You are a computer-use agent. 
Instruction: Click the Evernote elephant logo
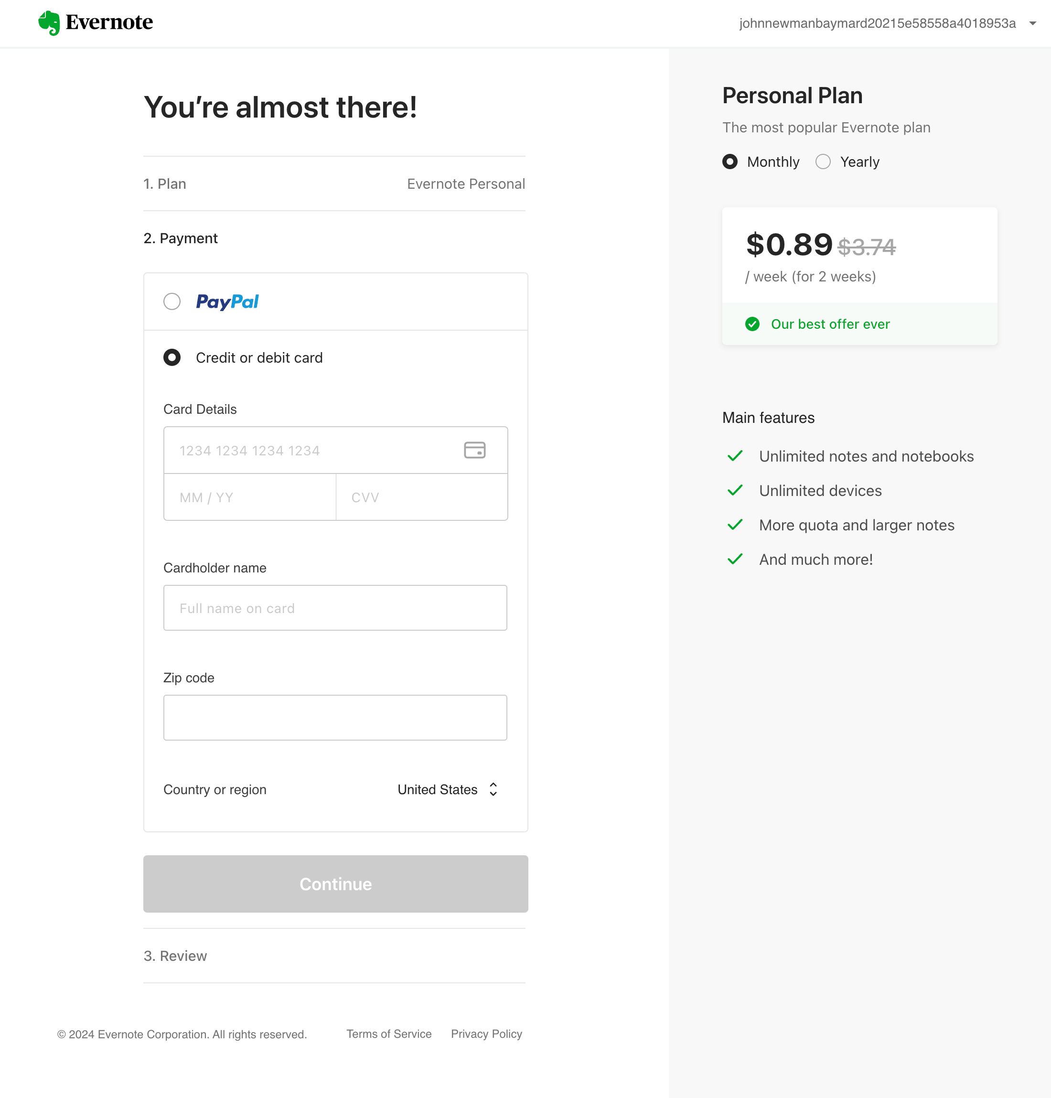pyautogui.click(x=49, y=23)
